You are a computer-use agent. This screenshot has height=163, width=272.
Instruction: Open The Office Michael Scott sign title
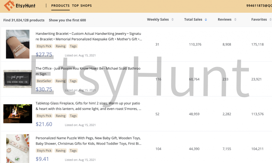click(x=88, y=71)
